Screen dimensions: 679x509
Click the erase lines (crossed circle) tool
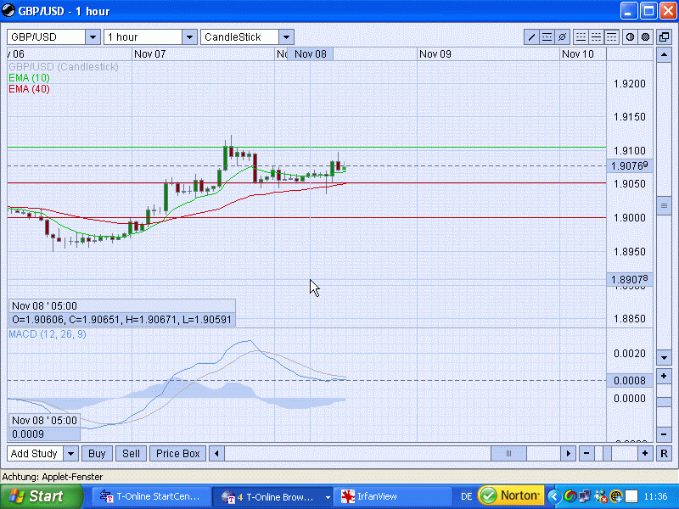pyautogui.click(x=562, y=37)
